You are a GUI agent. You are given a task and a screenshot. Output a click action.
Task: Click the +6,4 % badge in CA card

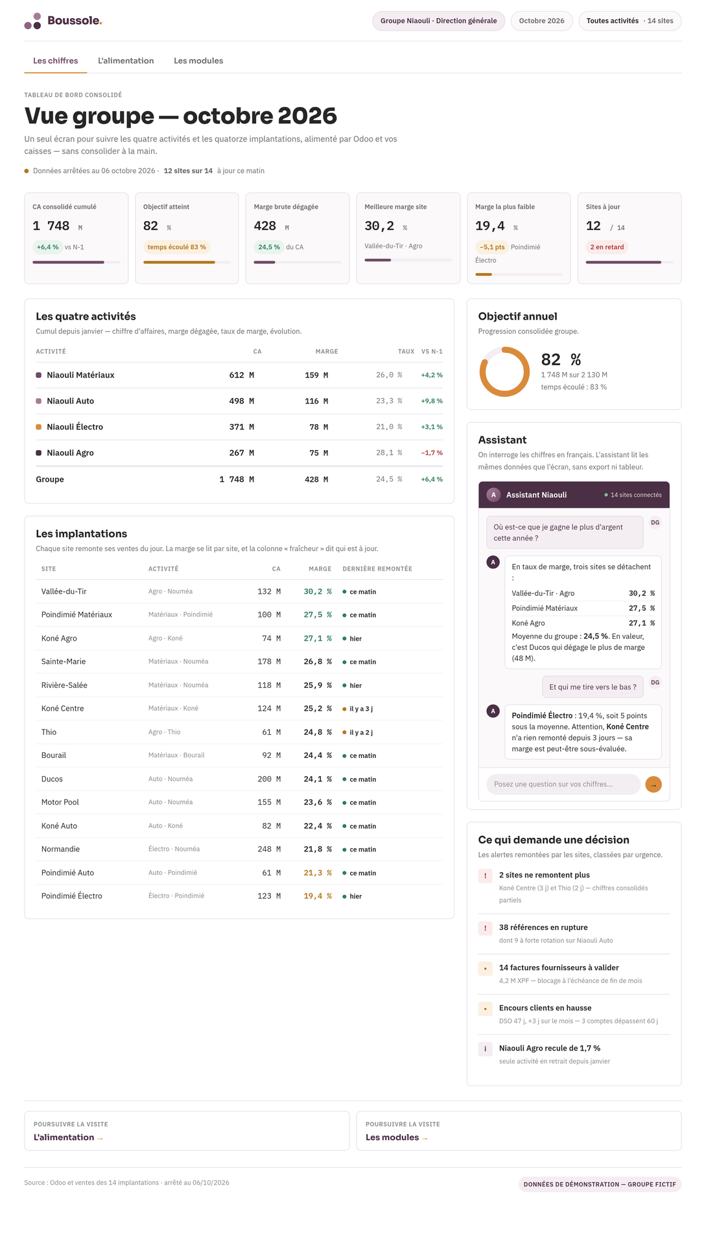click(47, 247)
